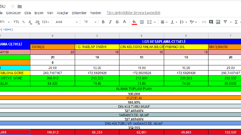Select cell containing 84,020
This screenshot has width=241, height=135.
53,84
